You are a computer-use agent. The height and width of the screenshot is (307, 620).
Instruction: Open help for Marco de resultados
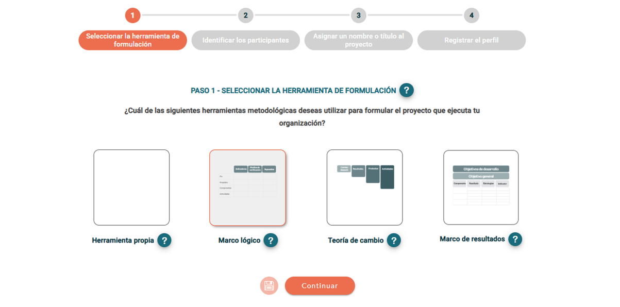[x=515, y=239]
